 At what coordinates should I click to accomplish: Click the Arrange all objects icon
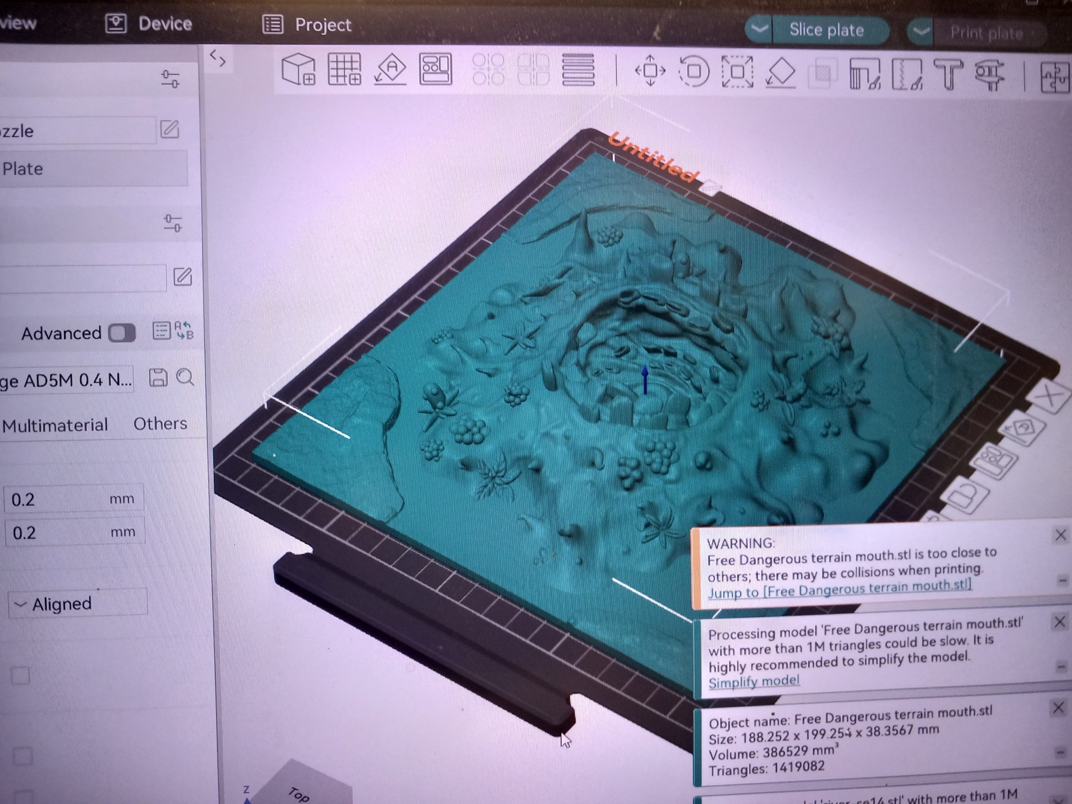(x=435, y=69)
